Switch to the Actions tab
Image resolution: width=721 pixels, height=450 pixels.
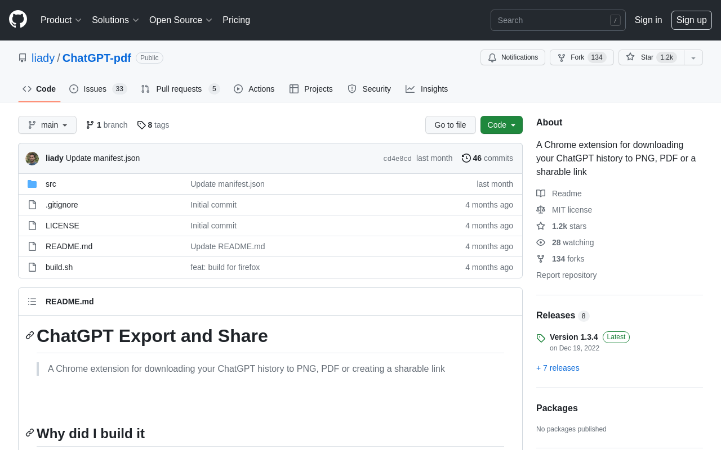[x=254, y=89]
